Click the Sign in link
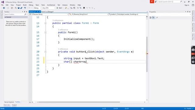The height and width of the screenshot is (110, 195). 187,5
